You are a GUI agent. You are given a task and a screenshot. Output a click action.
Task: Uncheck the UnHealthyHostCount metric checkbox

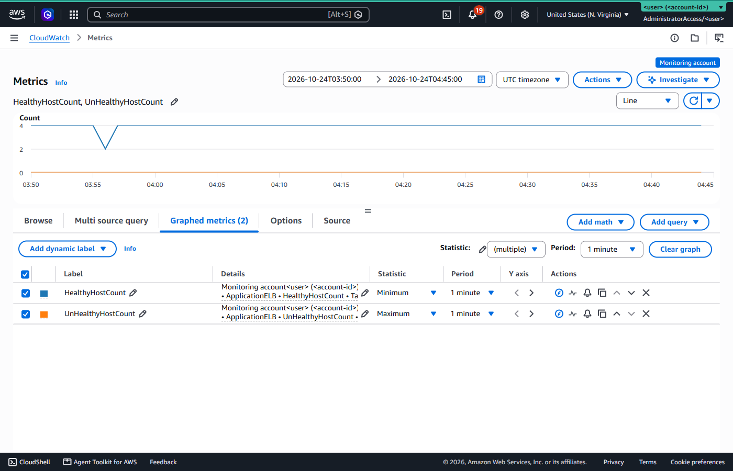click(x=26, y=314)
